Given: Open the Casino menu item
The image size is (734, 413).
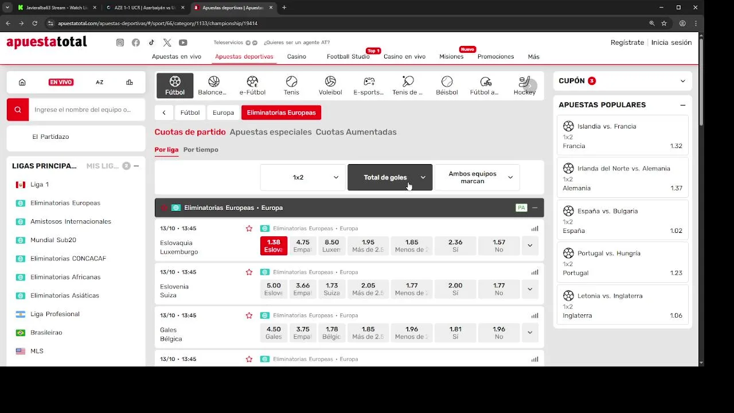Looking at the screenshot, I should pos(296,57).
